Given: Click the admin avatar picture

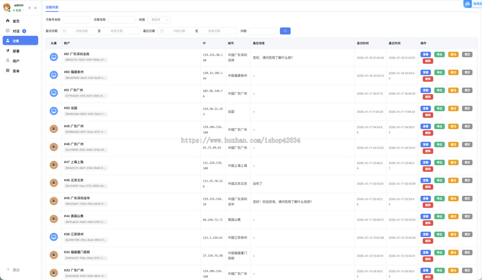Looking at the screenshot, I should [x=7, y=8].
